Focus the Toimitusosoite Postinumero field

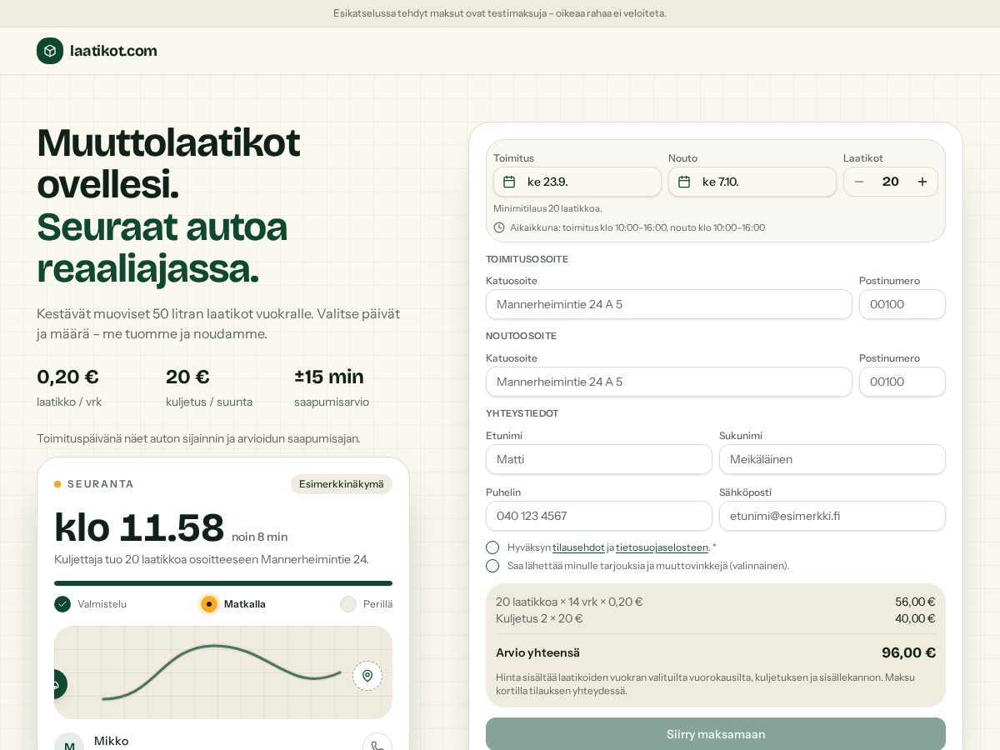902,304
